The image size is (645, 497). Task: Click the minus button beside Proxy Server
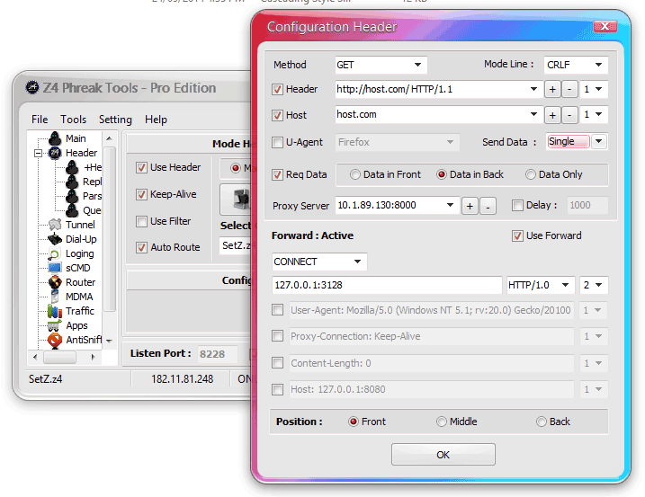point(488,207)
